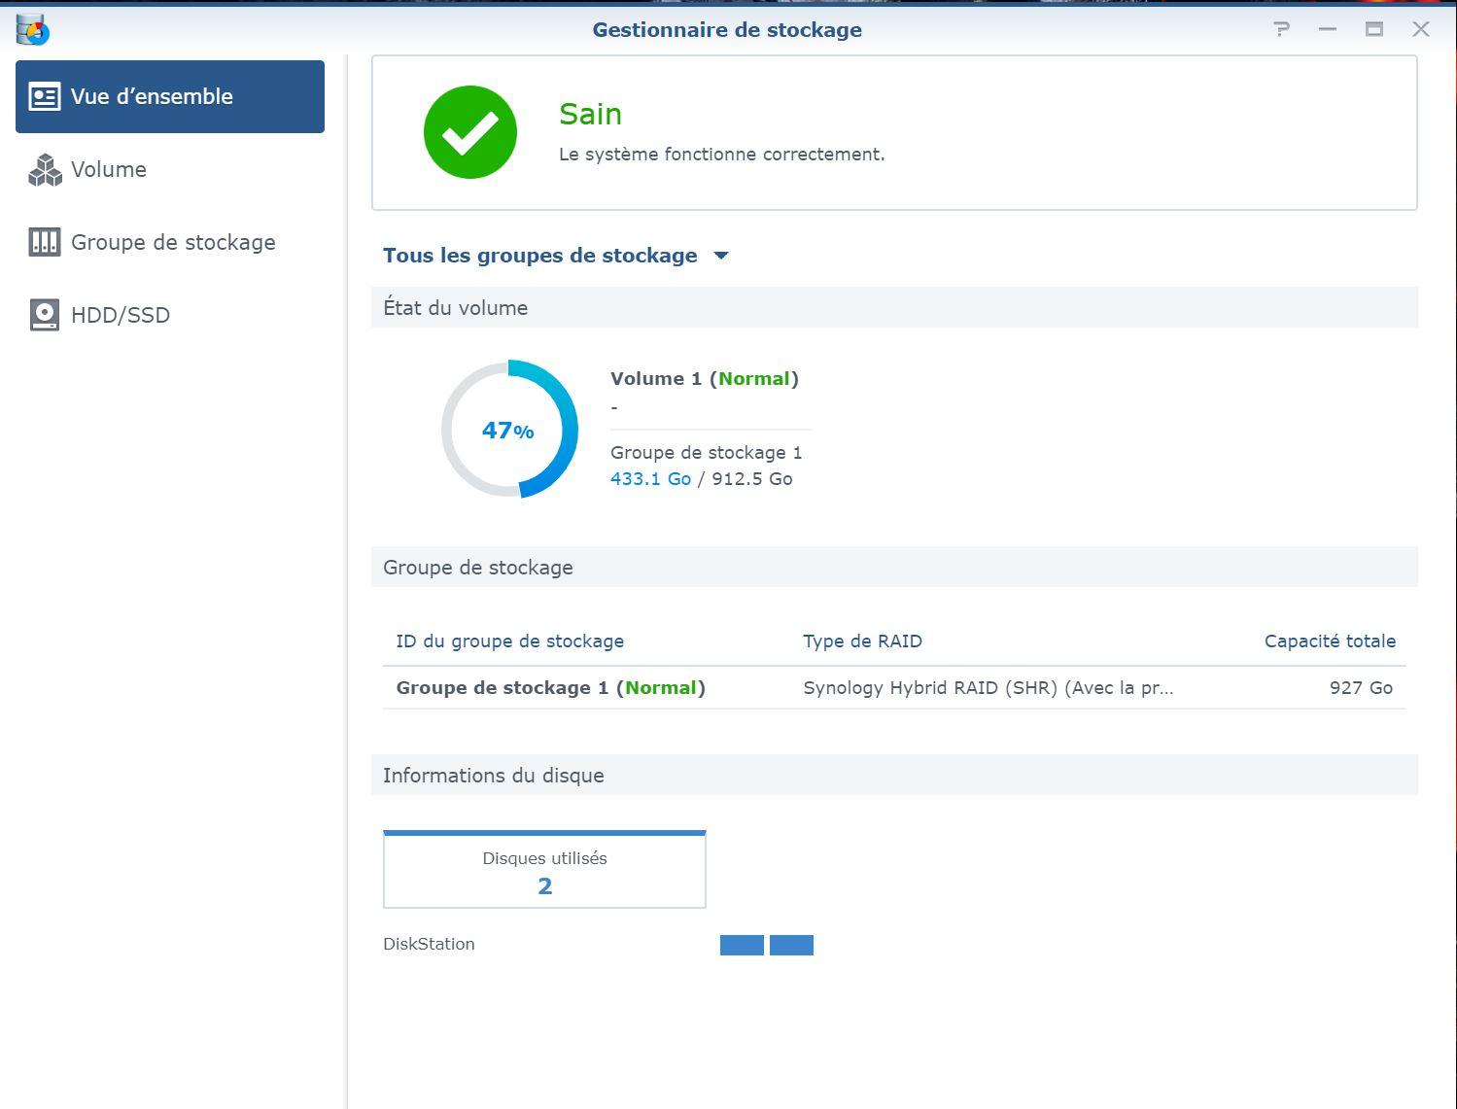Maximize the Gestionnaire de stockage window

coord(1373,29)
